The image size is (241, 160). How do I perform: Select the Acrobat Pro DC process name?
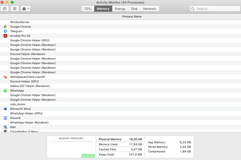(x=20, y=36)
